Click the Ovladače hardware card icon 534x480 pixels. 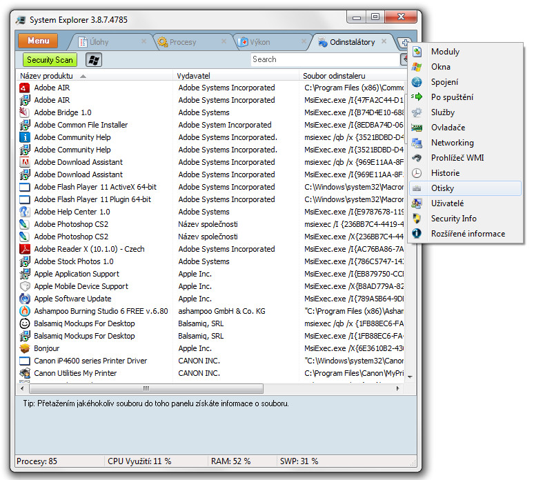417,128
